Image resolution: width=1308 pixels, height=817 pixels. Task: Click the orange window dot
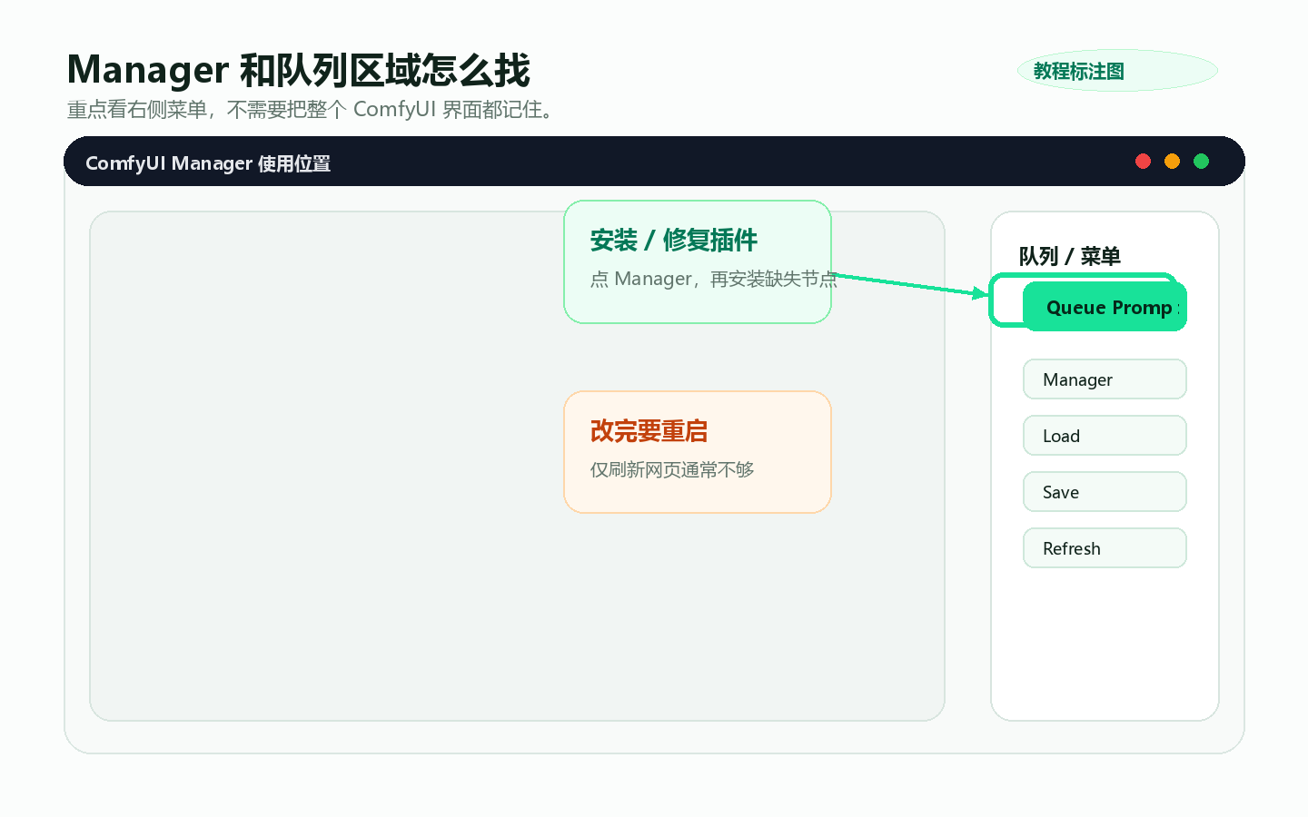coord(1172,162)
